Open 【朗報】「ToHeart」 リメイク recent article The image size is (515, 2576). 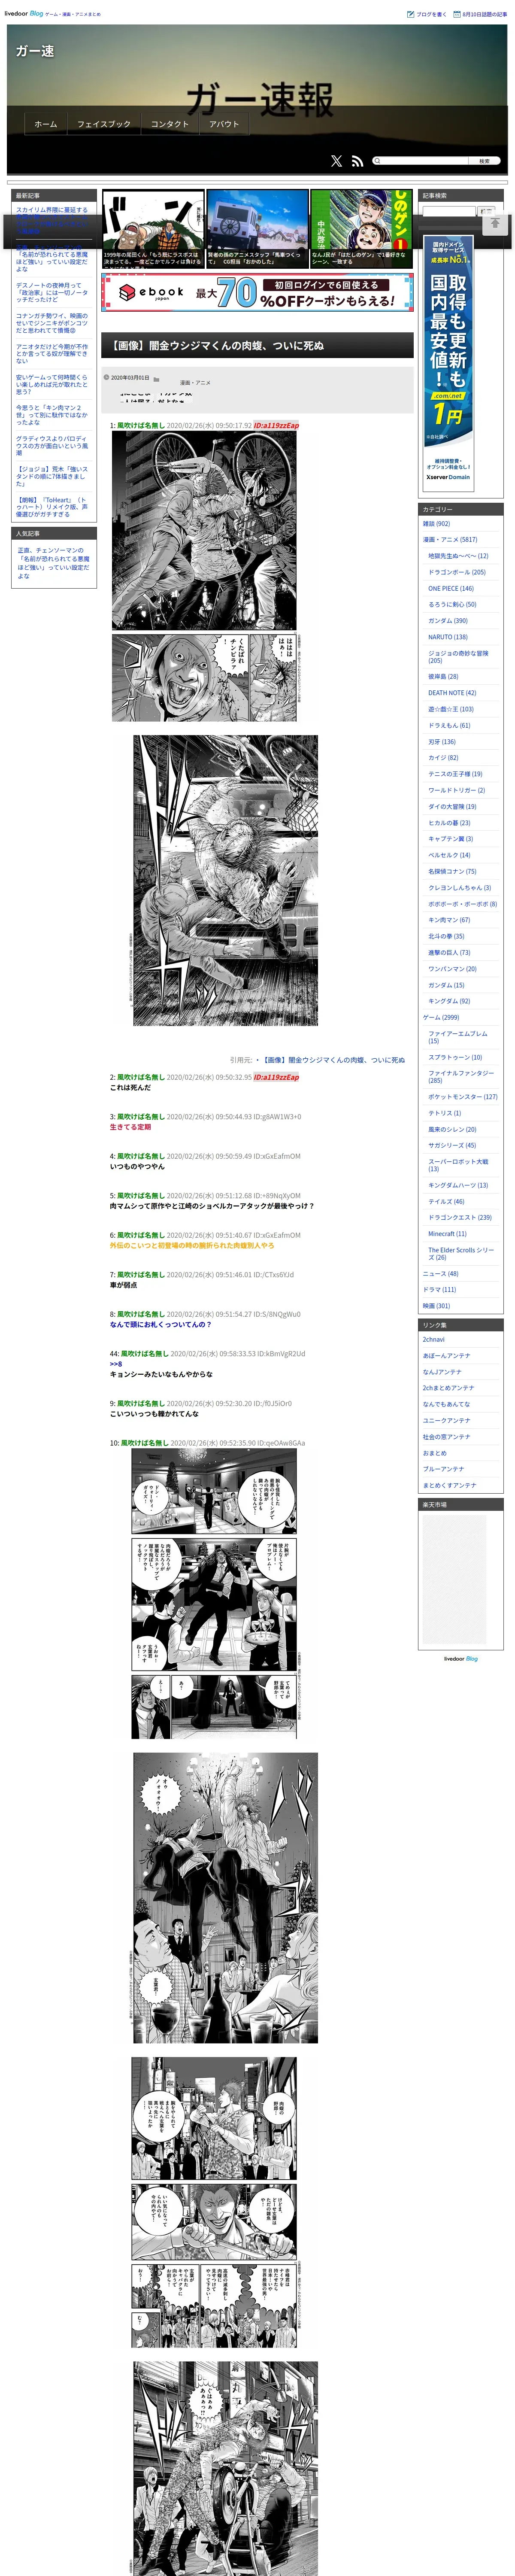point(51,507)
